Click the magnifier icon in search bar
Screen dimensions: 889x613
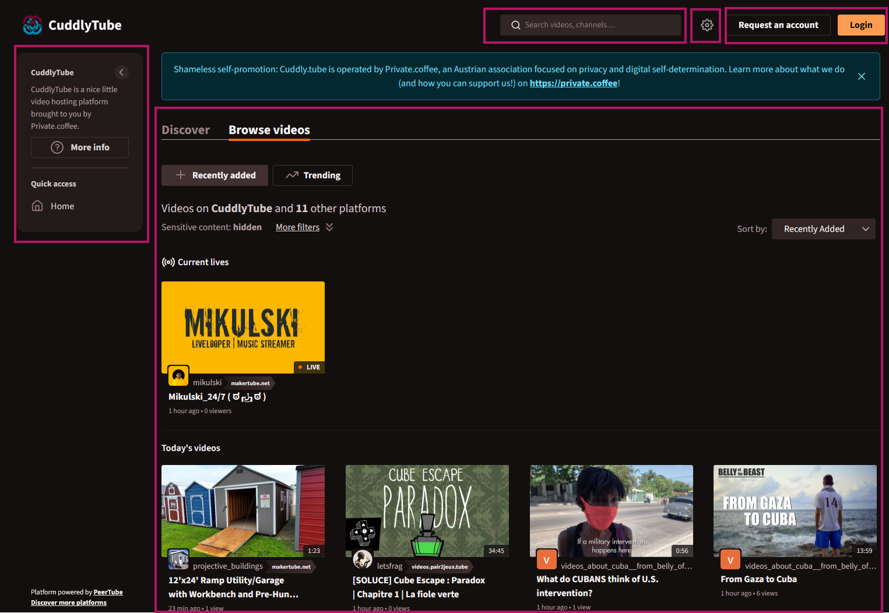coord(515,25)
